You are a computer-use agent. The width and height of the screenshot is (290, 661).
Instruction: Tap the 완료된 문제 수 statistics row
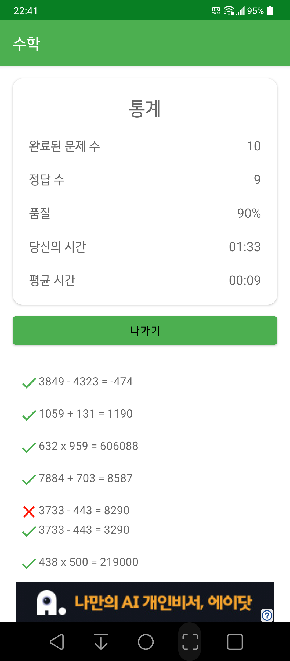(145, 146)
